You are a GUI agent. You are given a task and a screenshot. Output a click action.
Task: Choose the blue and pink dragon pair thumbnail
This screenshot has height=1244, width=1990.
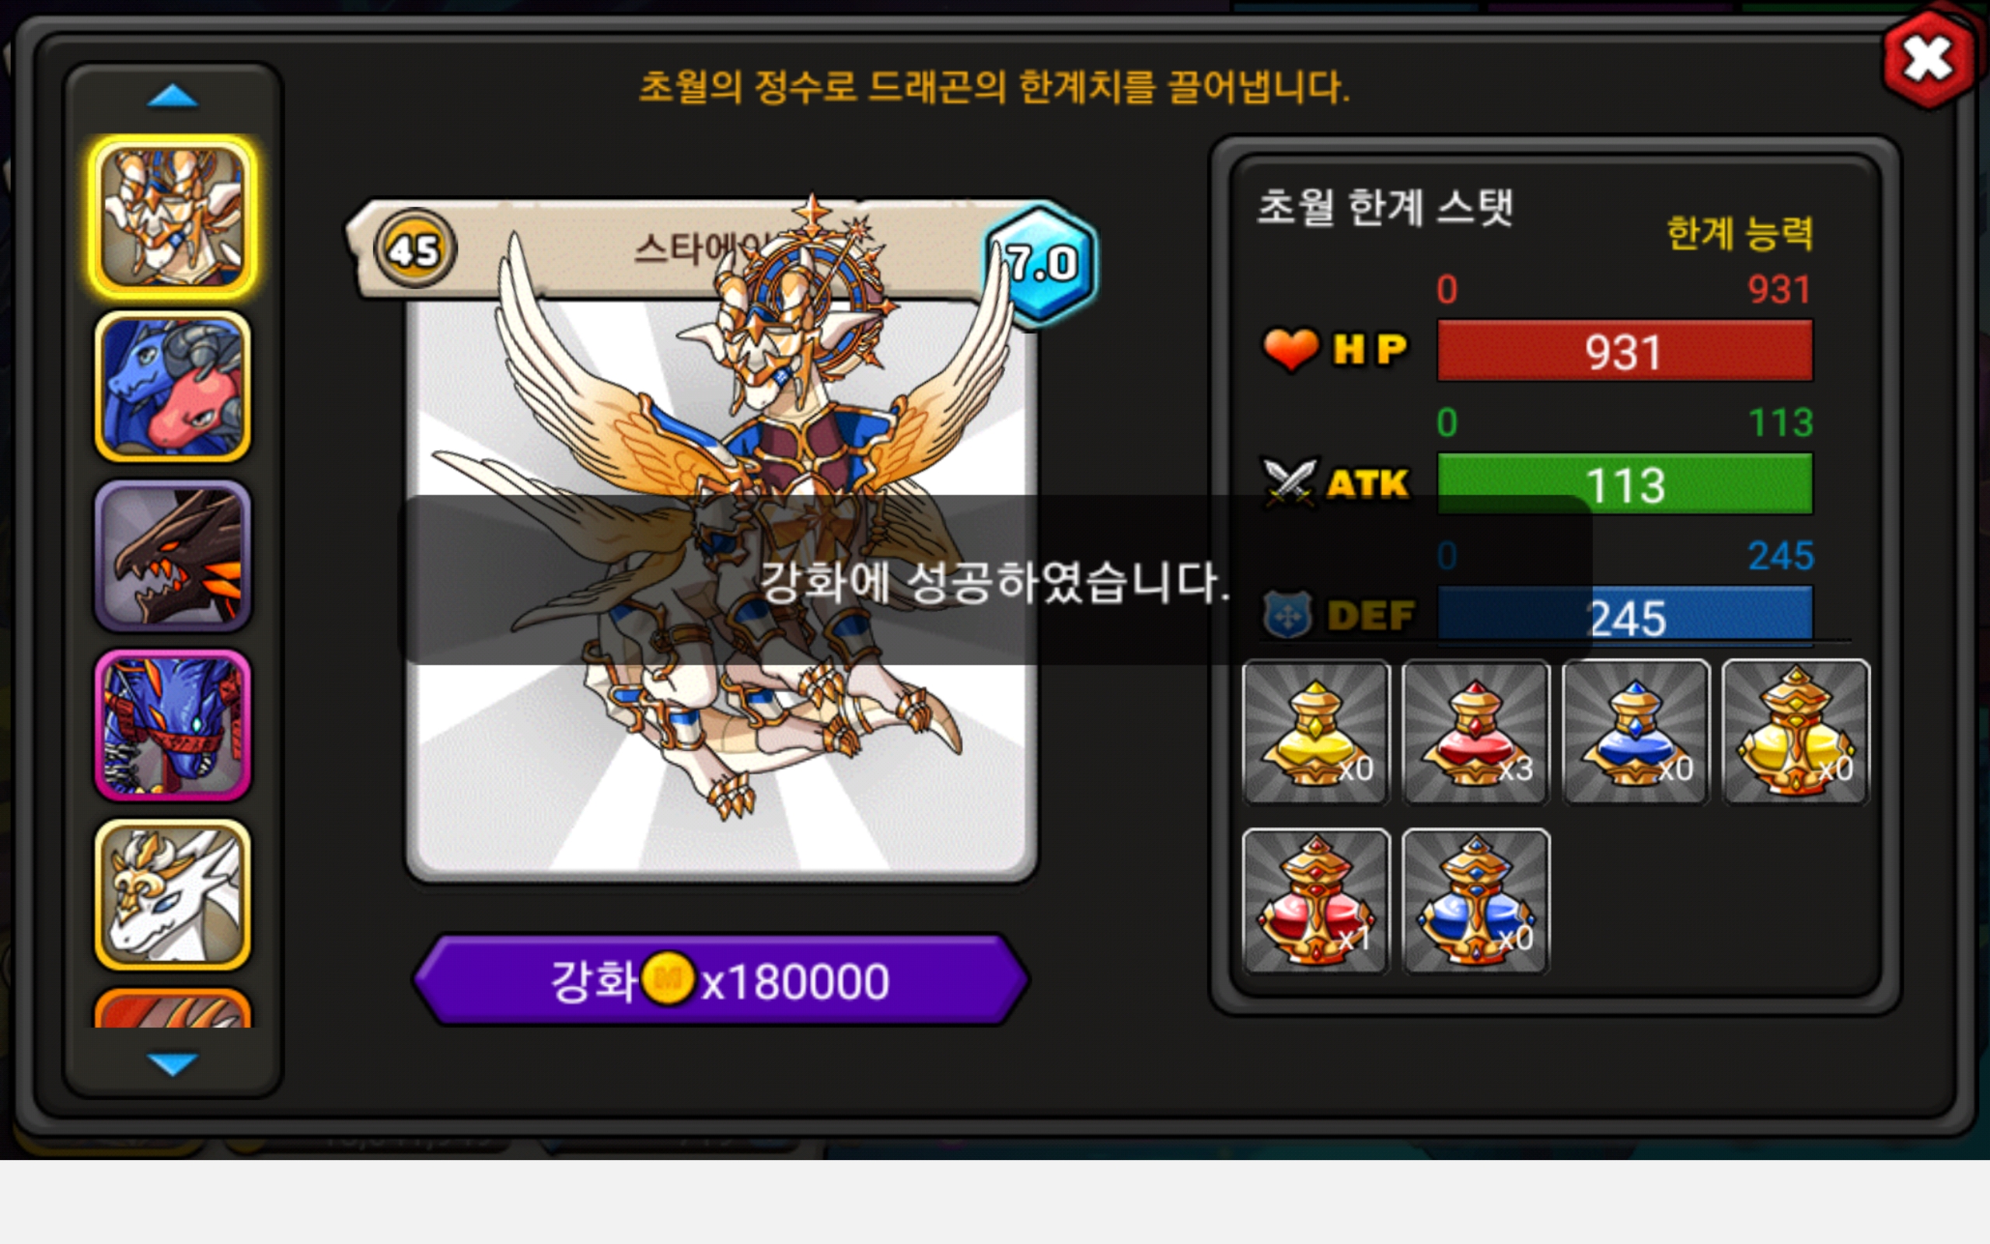pyautogui.click(x=172, y=386)
